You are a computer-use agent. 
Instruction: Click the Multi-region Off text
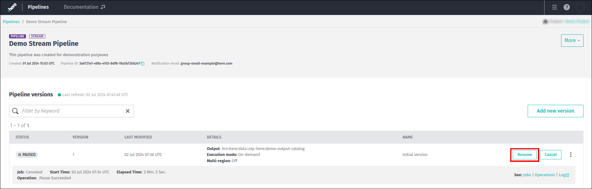[x=222, y=161]
